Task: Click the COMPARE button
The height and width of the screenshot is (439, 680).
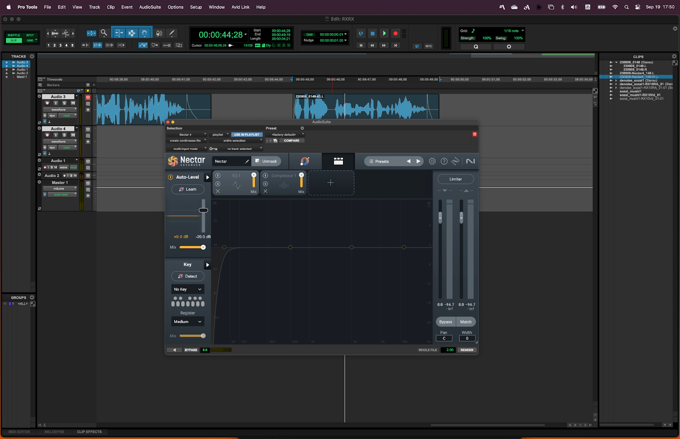Action: tap(292, 141)
